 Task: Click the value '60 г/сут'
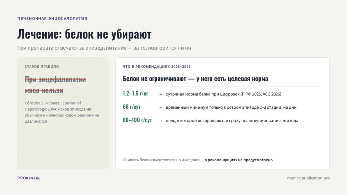[x=132, y=107]
